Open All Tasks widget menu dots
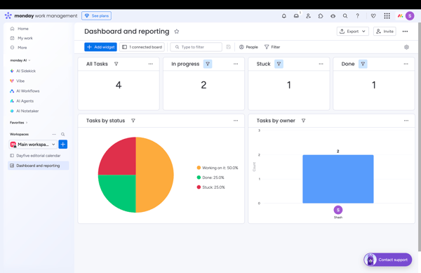The height and width of the screenshot is (273, 421). pos(151,64)
